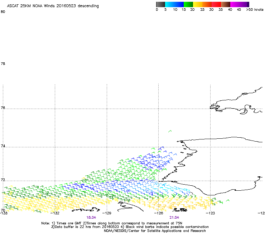Click the 76 latitude axis label
This screenshot has height=233, width=265.
tap(3, 108)
